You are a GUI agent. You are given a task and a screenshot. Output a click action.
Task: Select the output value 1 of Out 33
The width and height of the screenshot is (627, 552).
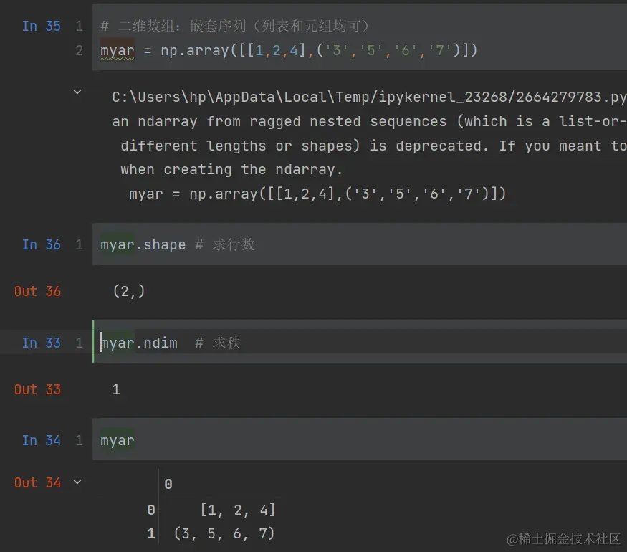(116, 389)
